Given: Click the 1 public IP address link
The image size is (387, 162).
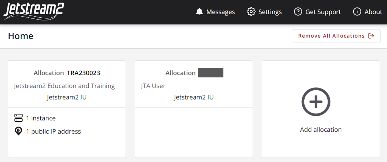Looking at the screenshot, I should [53, 131].
